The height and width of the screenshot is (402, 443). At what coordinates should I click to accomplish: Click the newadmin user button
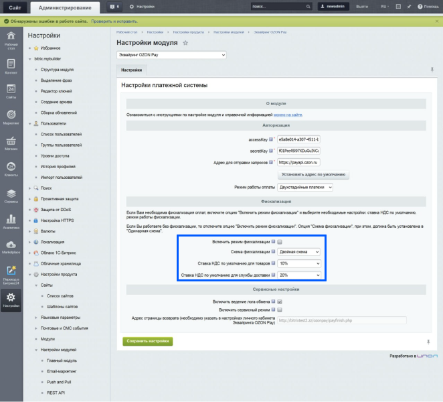pos(333,7)
